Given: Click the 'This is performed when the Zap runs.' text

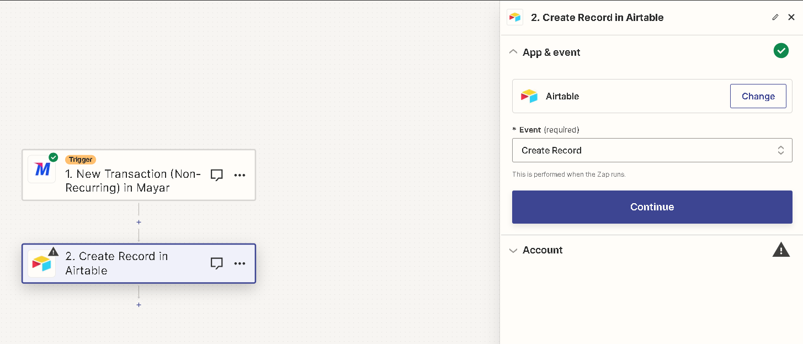Looking at the screenshot, I should pyautogui.click(x=569, y=174).
